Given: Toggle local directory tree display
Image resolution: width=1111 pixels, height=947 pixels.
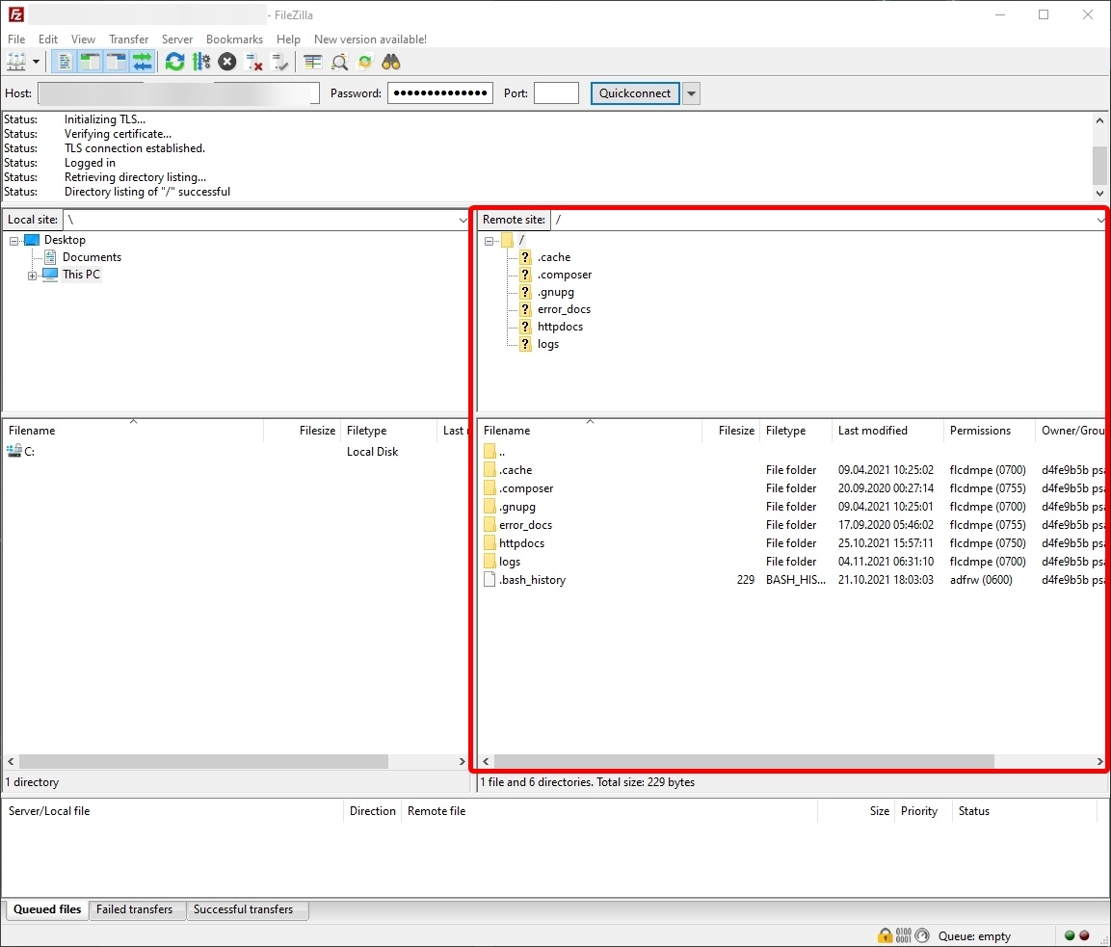Looking at the screenshot, I should click(91, 63).
